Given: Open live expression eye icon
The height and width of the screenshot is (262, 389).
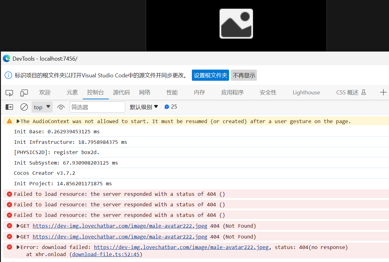Looking at the screenshot, I should coord(61,107).
